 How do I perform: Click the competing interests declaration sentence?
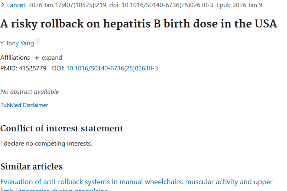point(46,144)
